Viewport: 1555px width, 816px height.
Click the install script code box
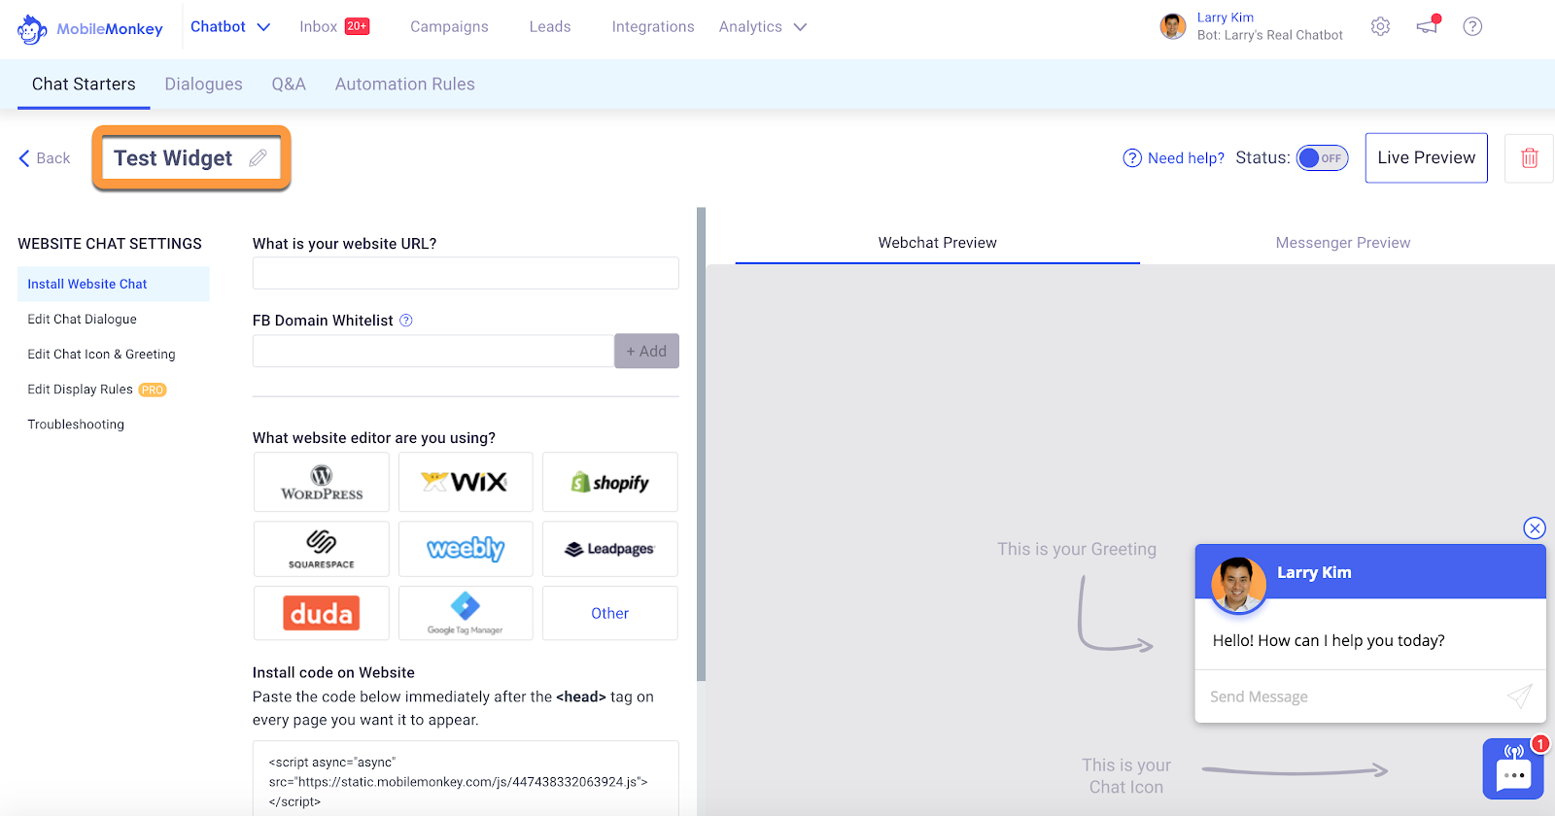click(466, 779)
